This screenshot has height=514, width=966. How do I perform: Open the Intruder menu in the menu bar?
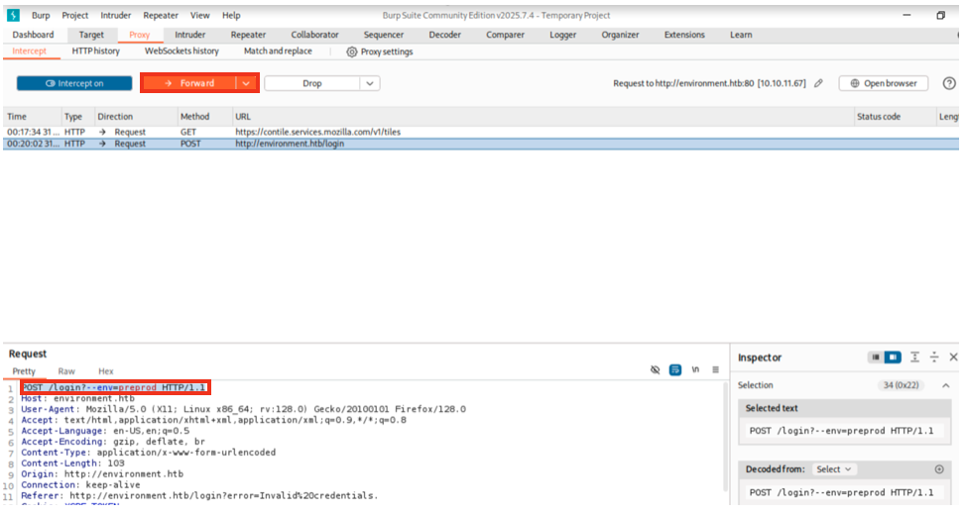(x=116, y=16)
